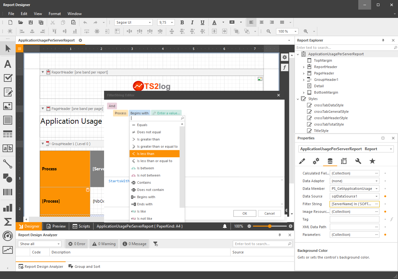Pick the Chart tool in toolbox

(x=8, y=208)
